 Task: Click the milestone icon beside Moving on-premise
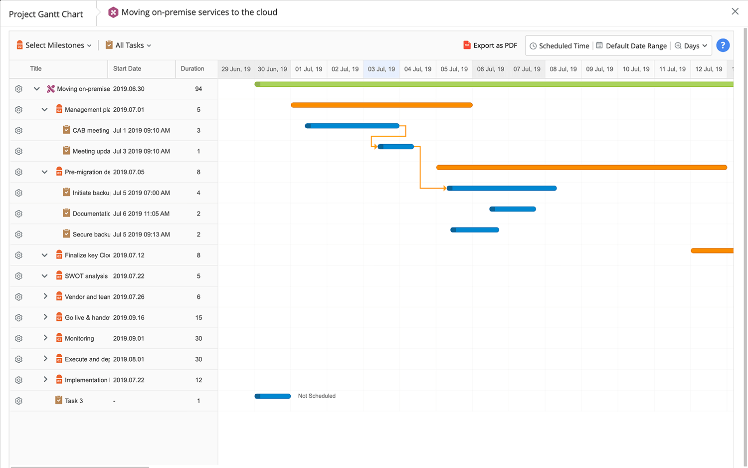click(49, 88)
